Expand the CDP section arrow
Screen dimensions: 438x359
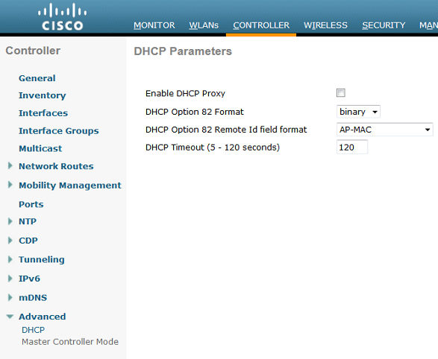10,241
